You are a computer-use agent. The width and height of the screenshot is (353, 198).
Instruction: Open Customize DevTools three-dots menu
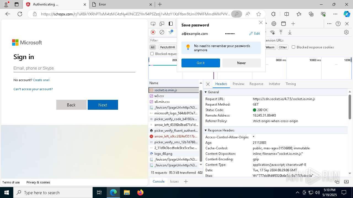pyautogui.click(x=329, y=24)
